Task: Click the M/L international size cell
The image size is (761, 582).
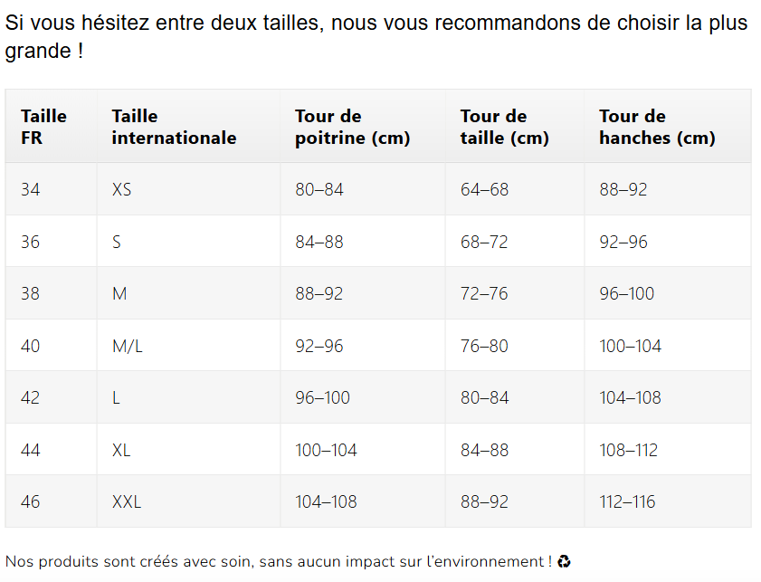Action: click(x=128, y=346)
